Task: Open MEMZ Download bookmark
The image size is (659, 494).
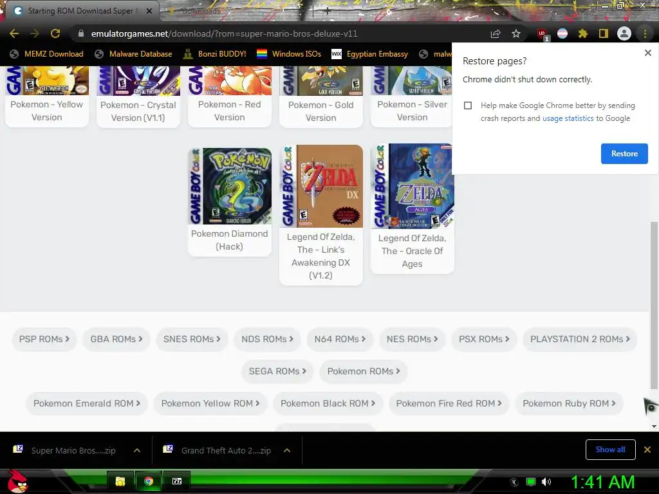Action: point(46,54)
